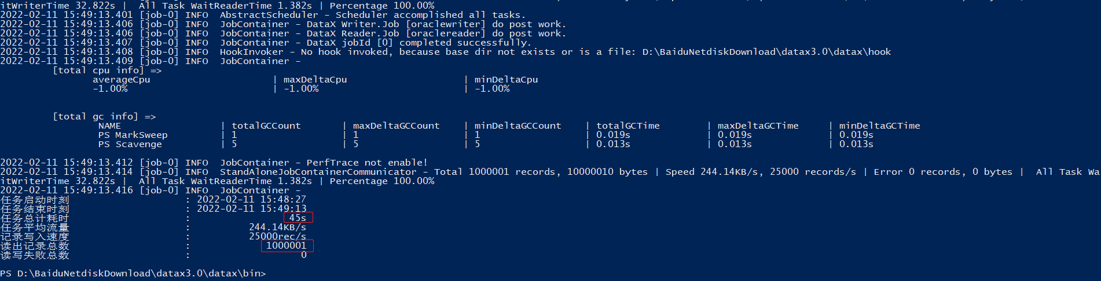Click the 任务平均流量 label
This screenshot has height=281, width=1101.
click(35, 227)
